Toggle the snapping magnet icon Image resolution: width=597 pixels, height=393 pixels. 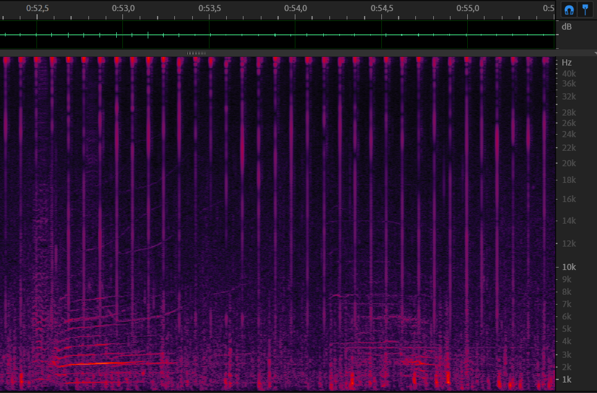569,9
